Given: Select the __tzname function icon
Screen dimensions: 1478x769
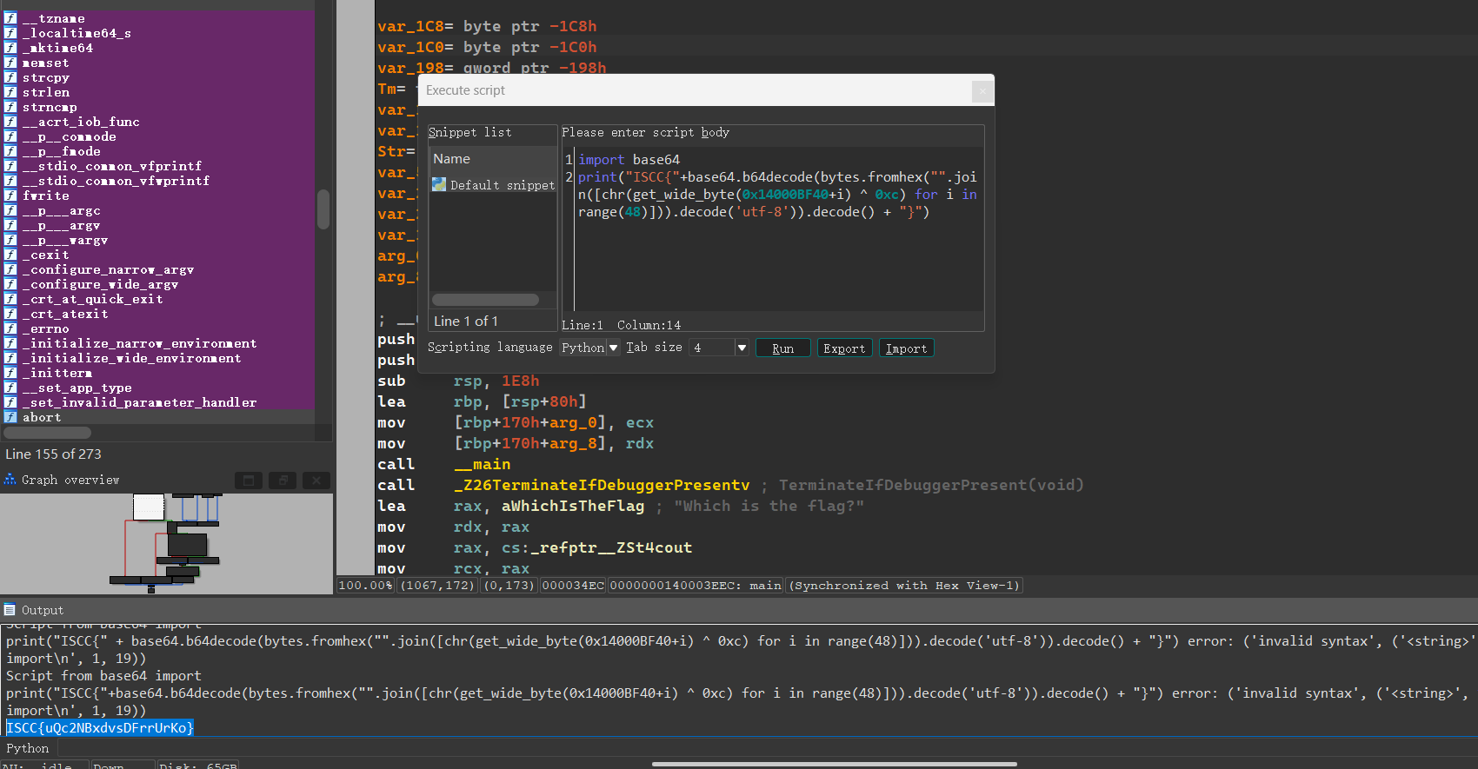Looking at the screenshot, I should click(10, 18).
